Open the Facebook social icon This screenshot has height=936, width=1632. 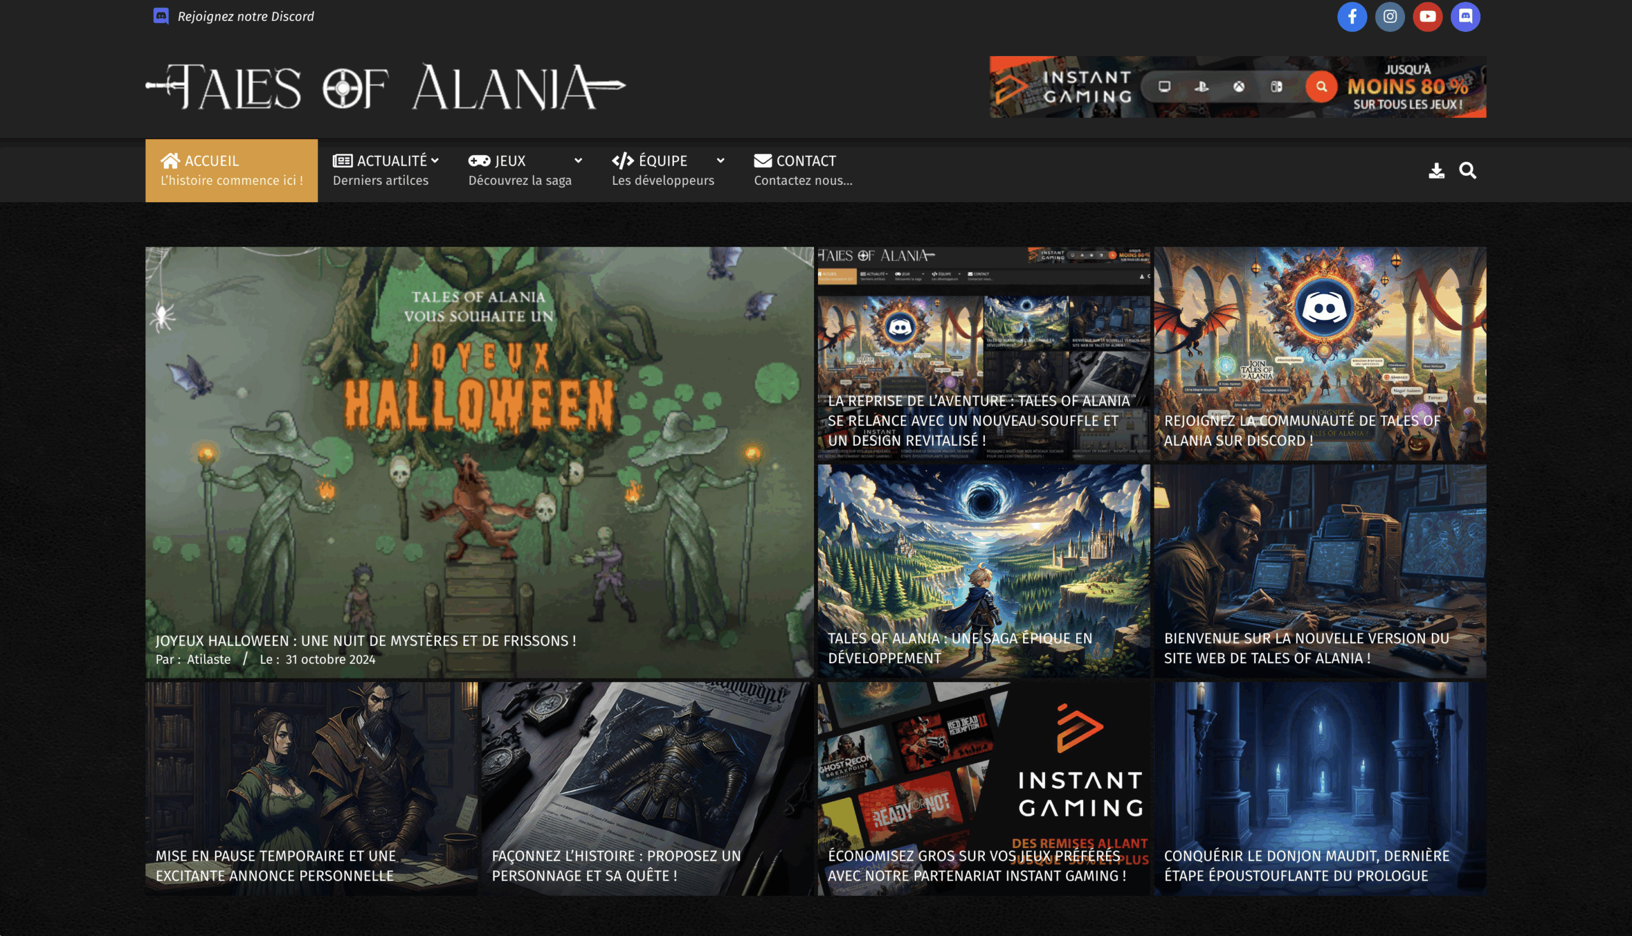[x=1351, y=16]
